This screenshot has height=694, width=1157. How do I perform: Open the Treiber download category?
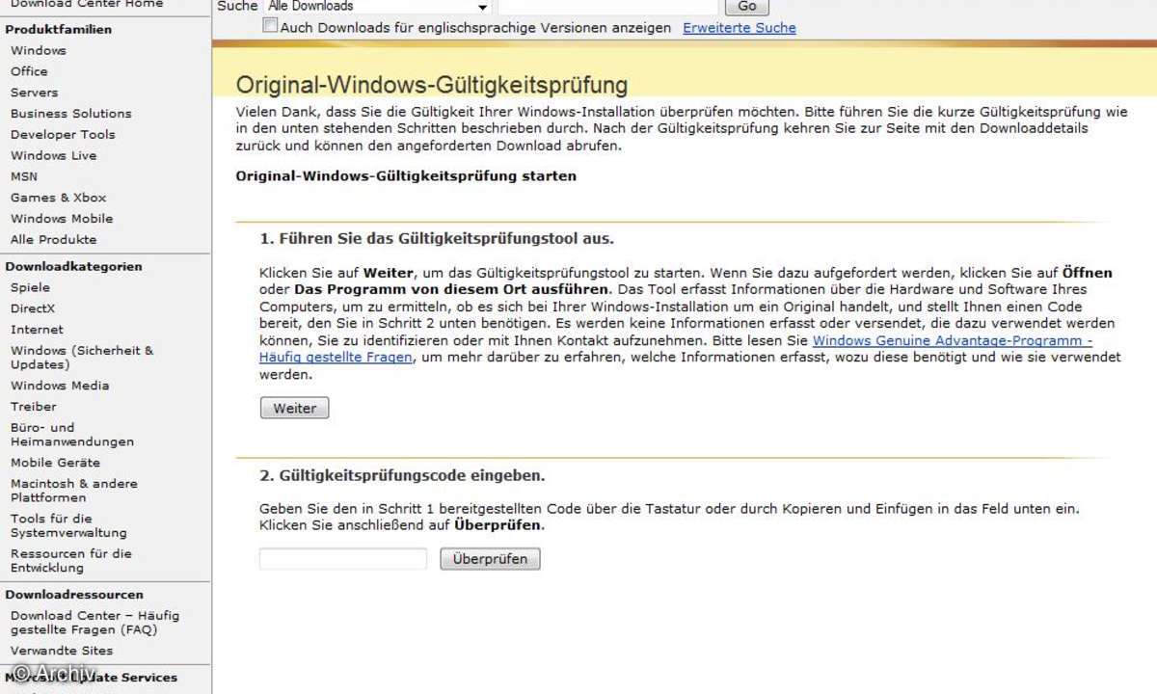click(34, 408)
